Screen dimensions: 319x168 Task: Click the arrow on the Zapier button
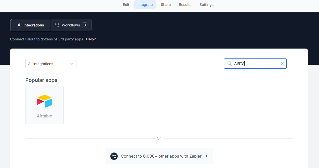[206, 156]
